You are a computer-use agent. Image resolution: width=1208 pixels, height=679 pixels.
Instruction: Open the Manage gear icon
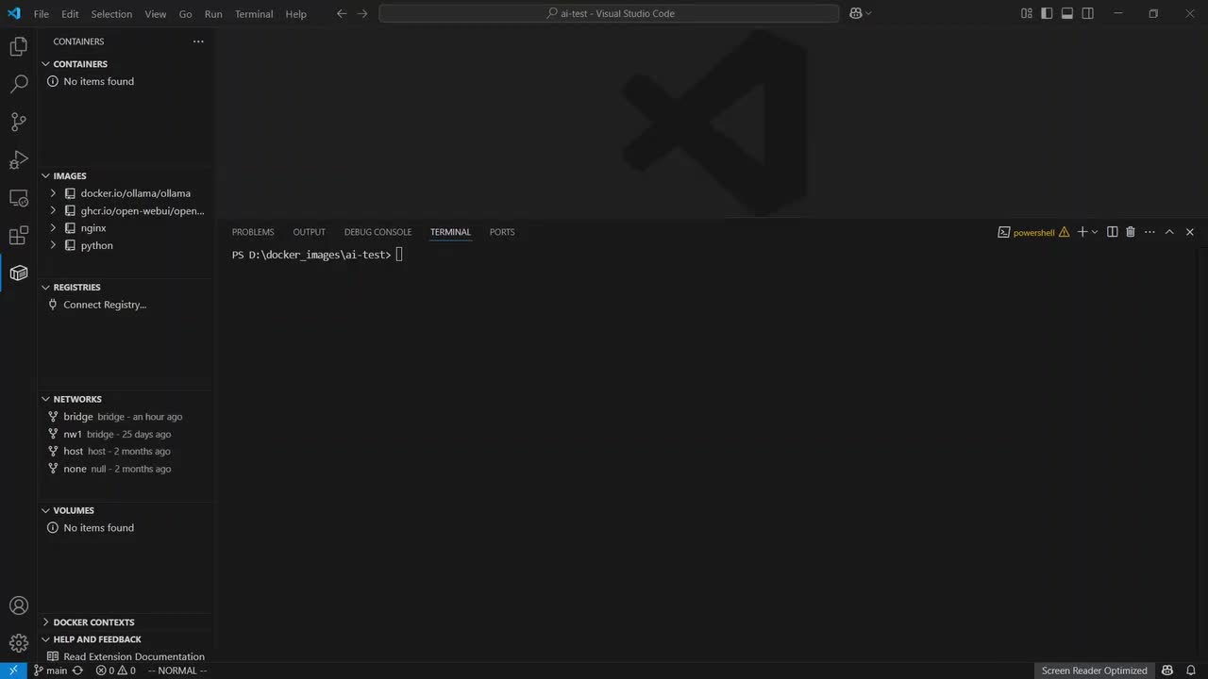[18, 643]
